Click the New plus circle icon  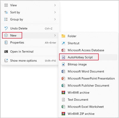(x=6, y=35)
